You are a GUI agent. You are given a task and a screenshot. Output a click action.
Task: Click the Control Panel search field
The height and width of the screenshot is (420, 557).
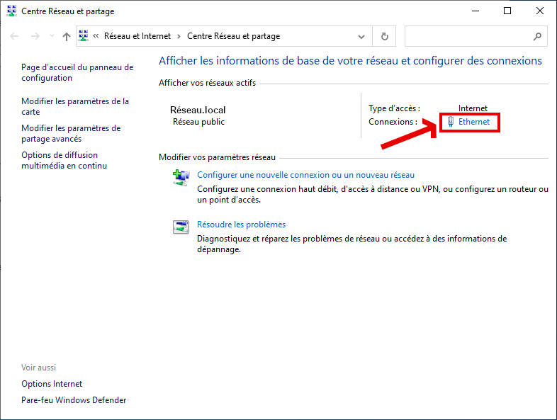(468, 36)
